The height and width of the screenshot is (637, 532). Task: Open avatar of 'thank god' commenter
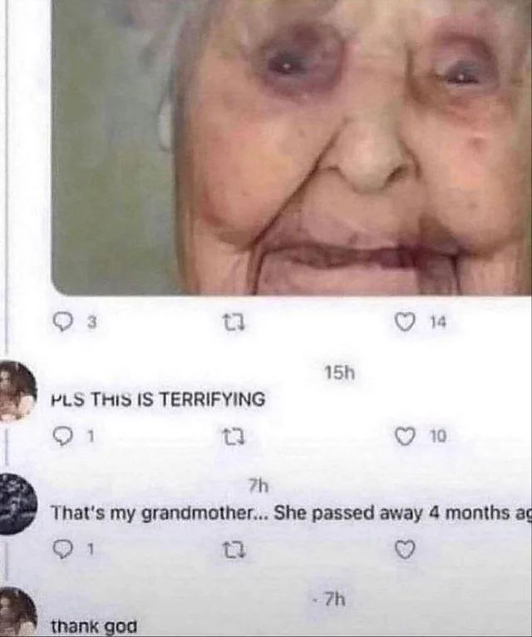tap(18, 612)
